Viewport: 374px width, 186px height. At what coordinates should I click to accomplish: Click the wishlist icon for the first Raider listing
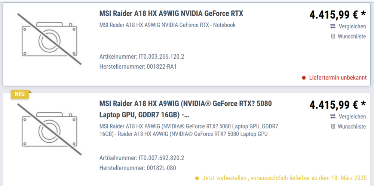tap(333, 37)
